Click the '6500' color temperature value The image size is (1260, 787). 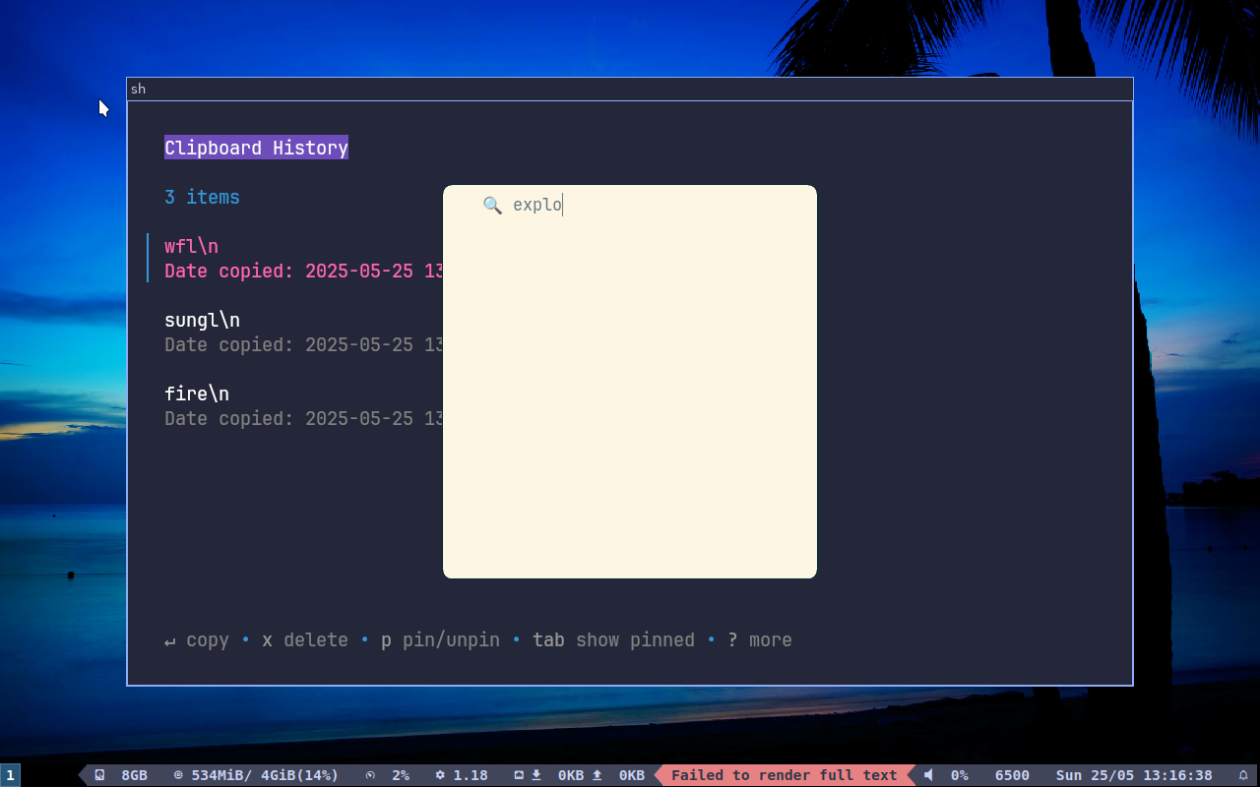pos(1012,775)
